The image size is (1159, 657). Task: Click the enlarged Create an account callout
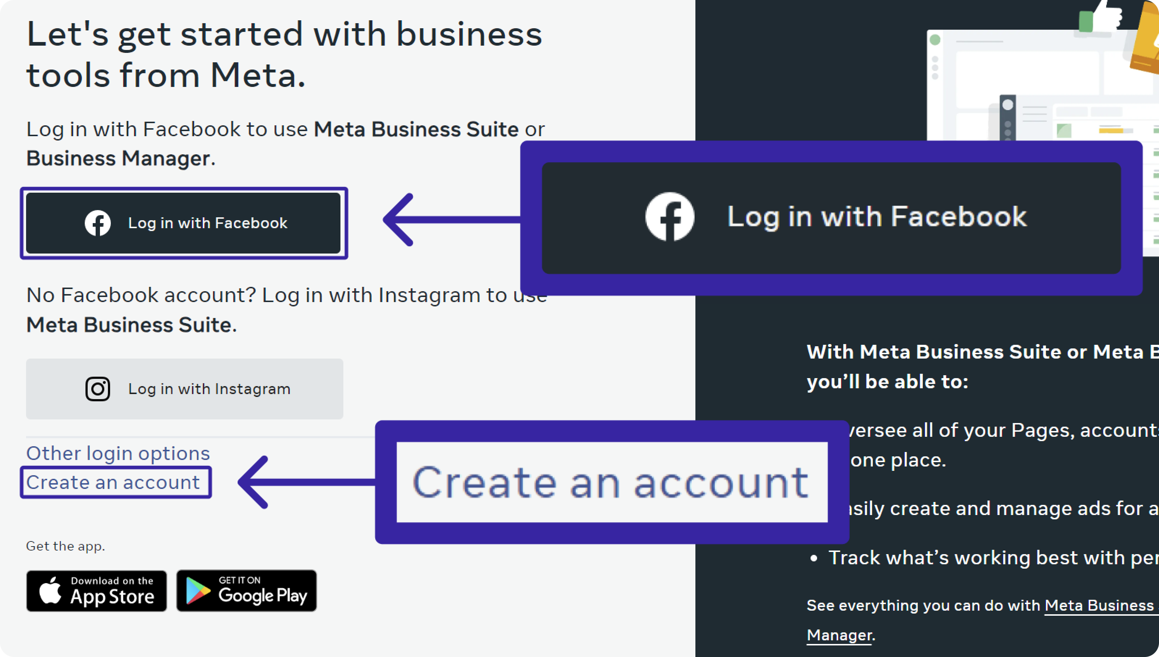(x=612, y=482)
